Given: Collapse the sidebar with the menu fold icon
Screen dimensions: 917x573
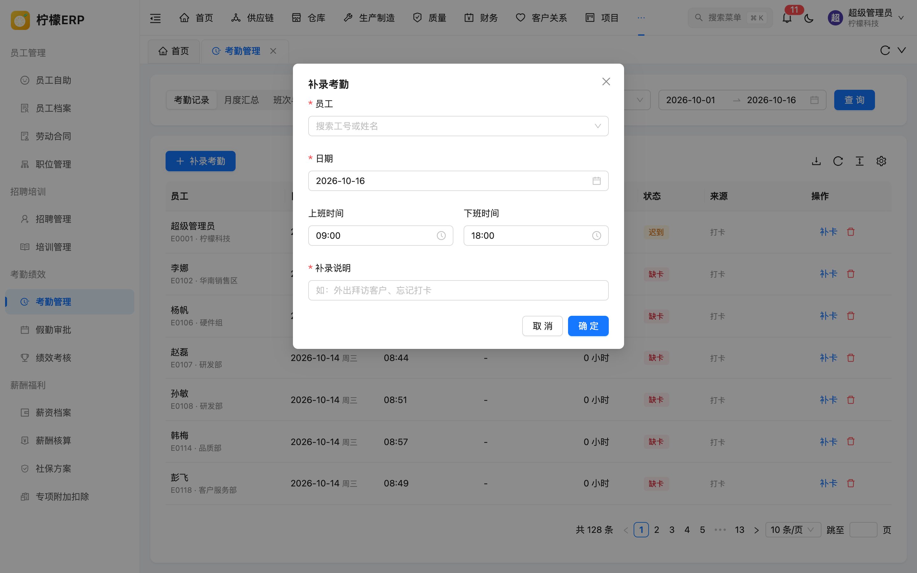Looking at the screenshot, I should [155, 18].
